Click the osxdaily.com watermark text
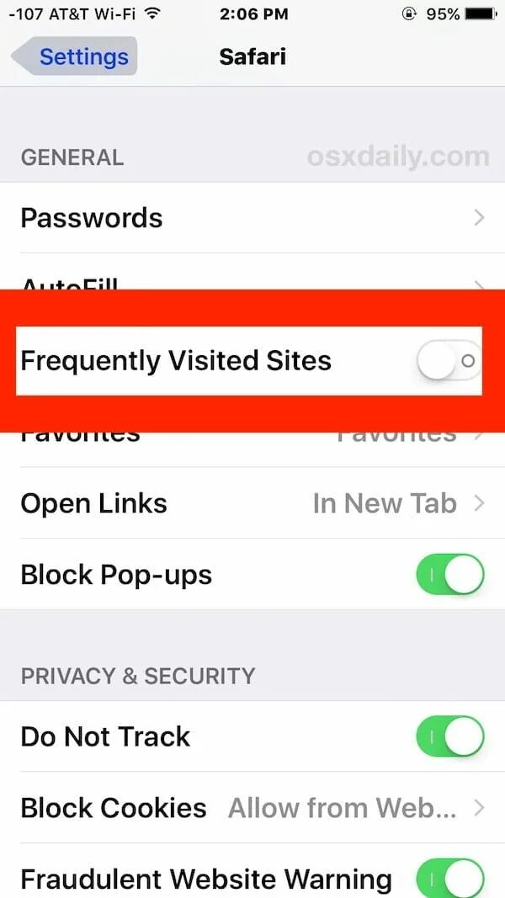505x898 pixels. click(x=398, y=157)
